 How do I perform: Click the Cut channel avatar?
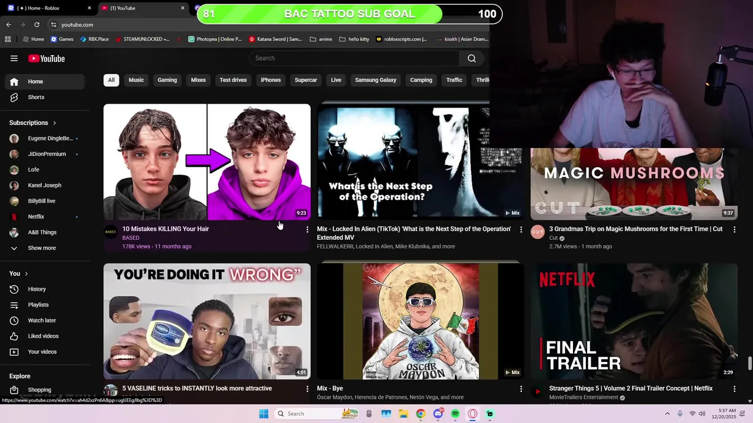click(x=538, y=231)
